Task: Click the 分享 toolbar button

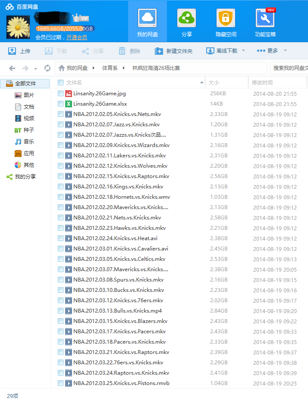Action: 92,51
